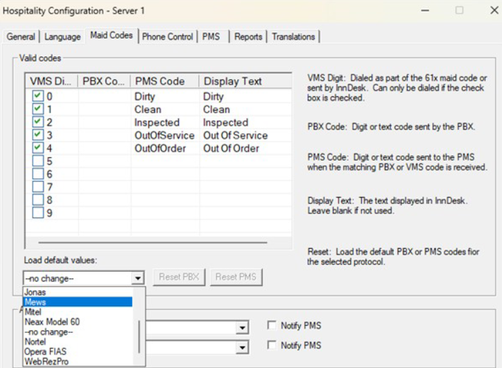Switch to the General tab

pyautogui.click(x=20, y=37)
